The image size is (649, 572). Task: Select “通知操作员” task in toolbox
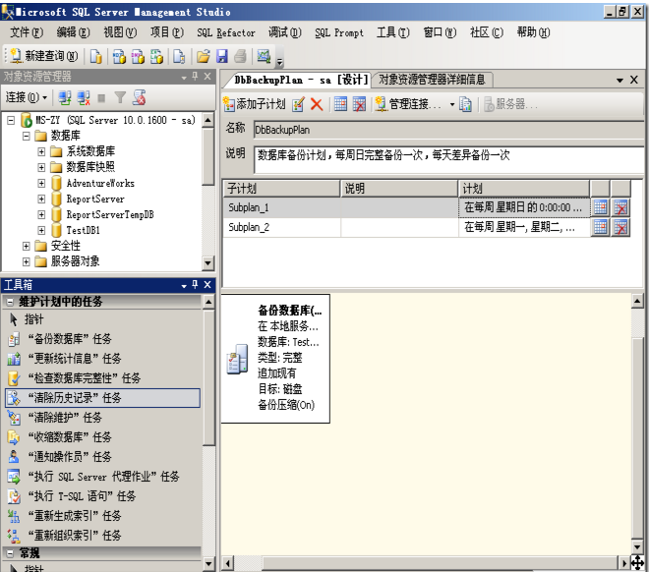coord(102,457)
